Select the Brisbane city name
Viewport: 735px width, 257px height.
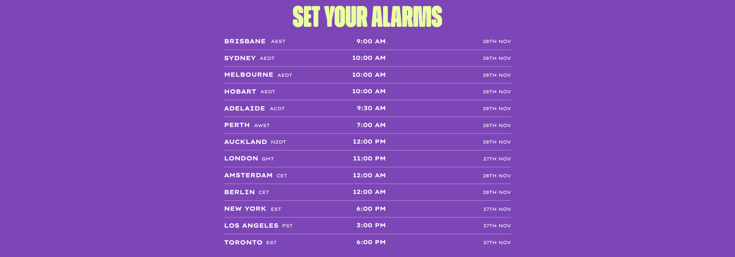(245, 41)
